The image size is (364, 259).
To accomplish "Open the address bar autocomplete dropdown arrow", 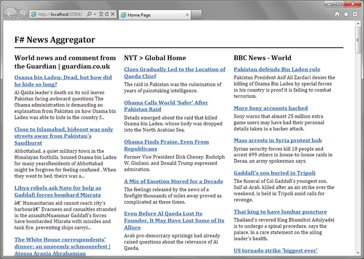I will pos(95,14).
